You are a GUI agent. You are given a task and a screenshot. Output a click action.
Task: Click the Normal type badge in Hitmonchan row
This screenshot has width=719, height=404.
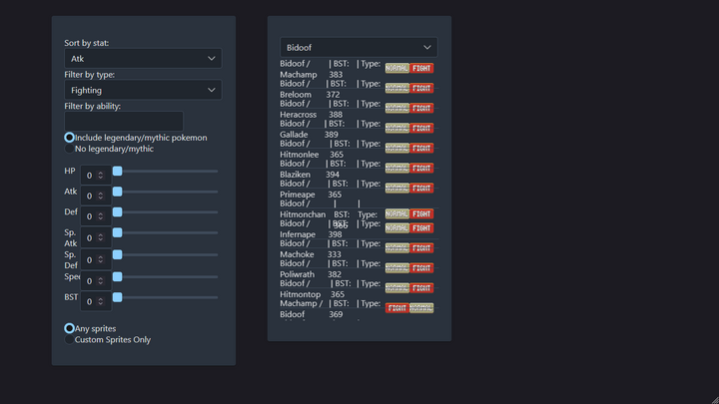[x=397, y=213]
